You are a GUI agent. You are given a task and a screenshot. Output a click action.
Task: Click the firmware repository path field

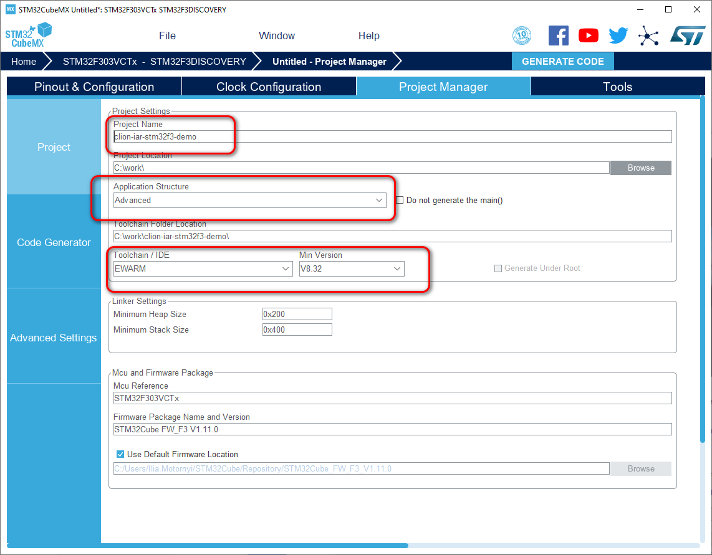pyautogui.click(x=361, y=469)
